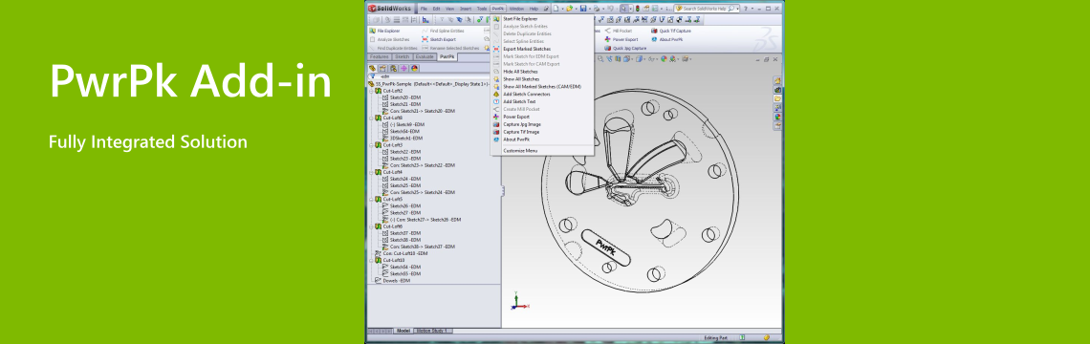Click Rename Selected Sketches ribbon button
The height and width of the screenshot is (344, 1090).
tap(449, 48)
